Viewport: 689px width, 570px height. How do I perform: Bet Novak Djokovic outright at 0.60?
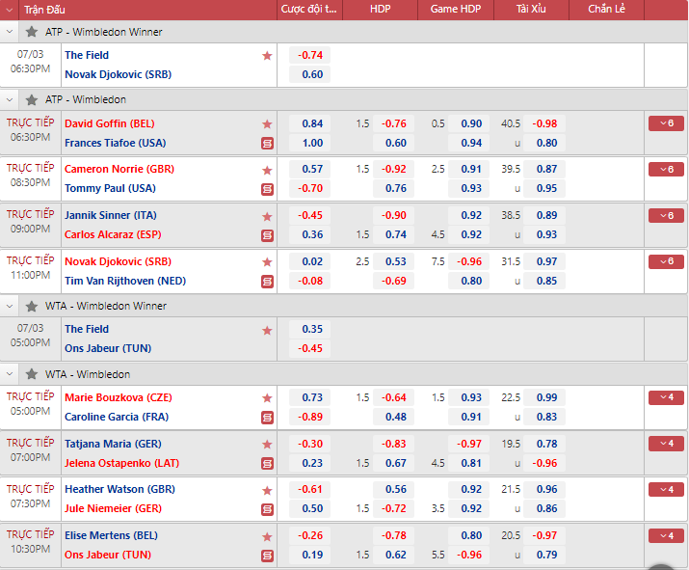pyautogui.click(x=309, y=75)
